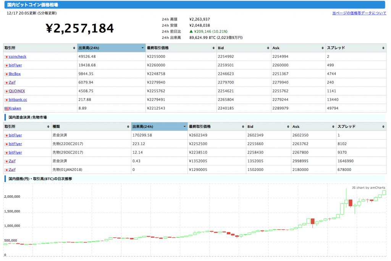Click the green up-triangle next to ¥209,146
The height and width of the screenshot is (261, 391).
(191, 31)
